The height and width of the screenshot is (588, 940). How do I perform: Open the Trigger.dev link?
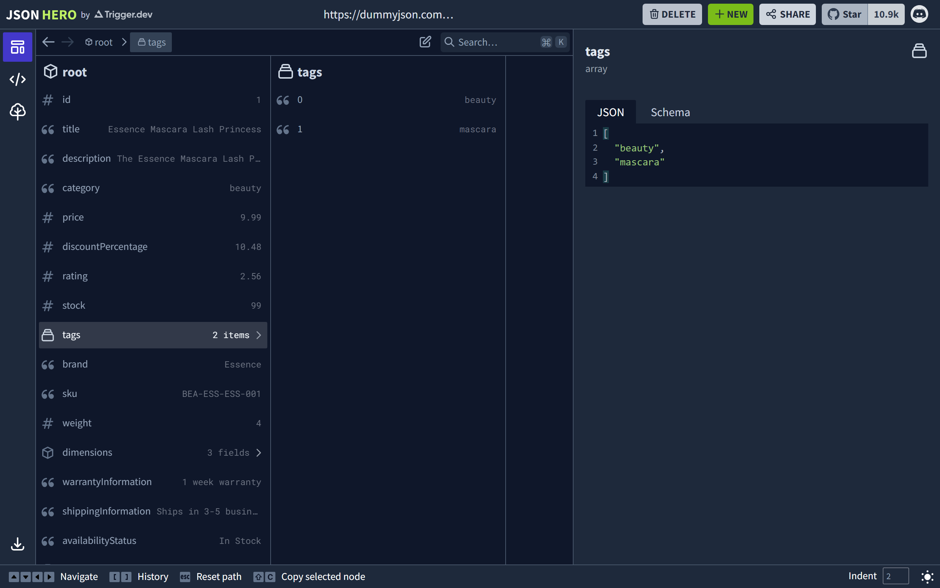click(123, 15)
